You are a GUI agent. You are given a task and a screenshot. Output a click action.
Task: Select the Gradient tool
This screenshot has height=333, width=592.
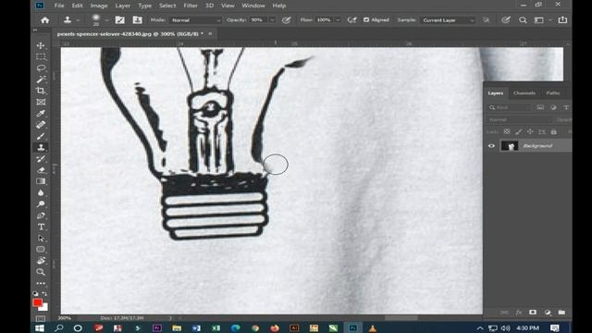41,181
